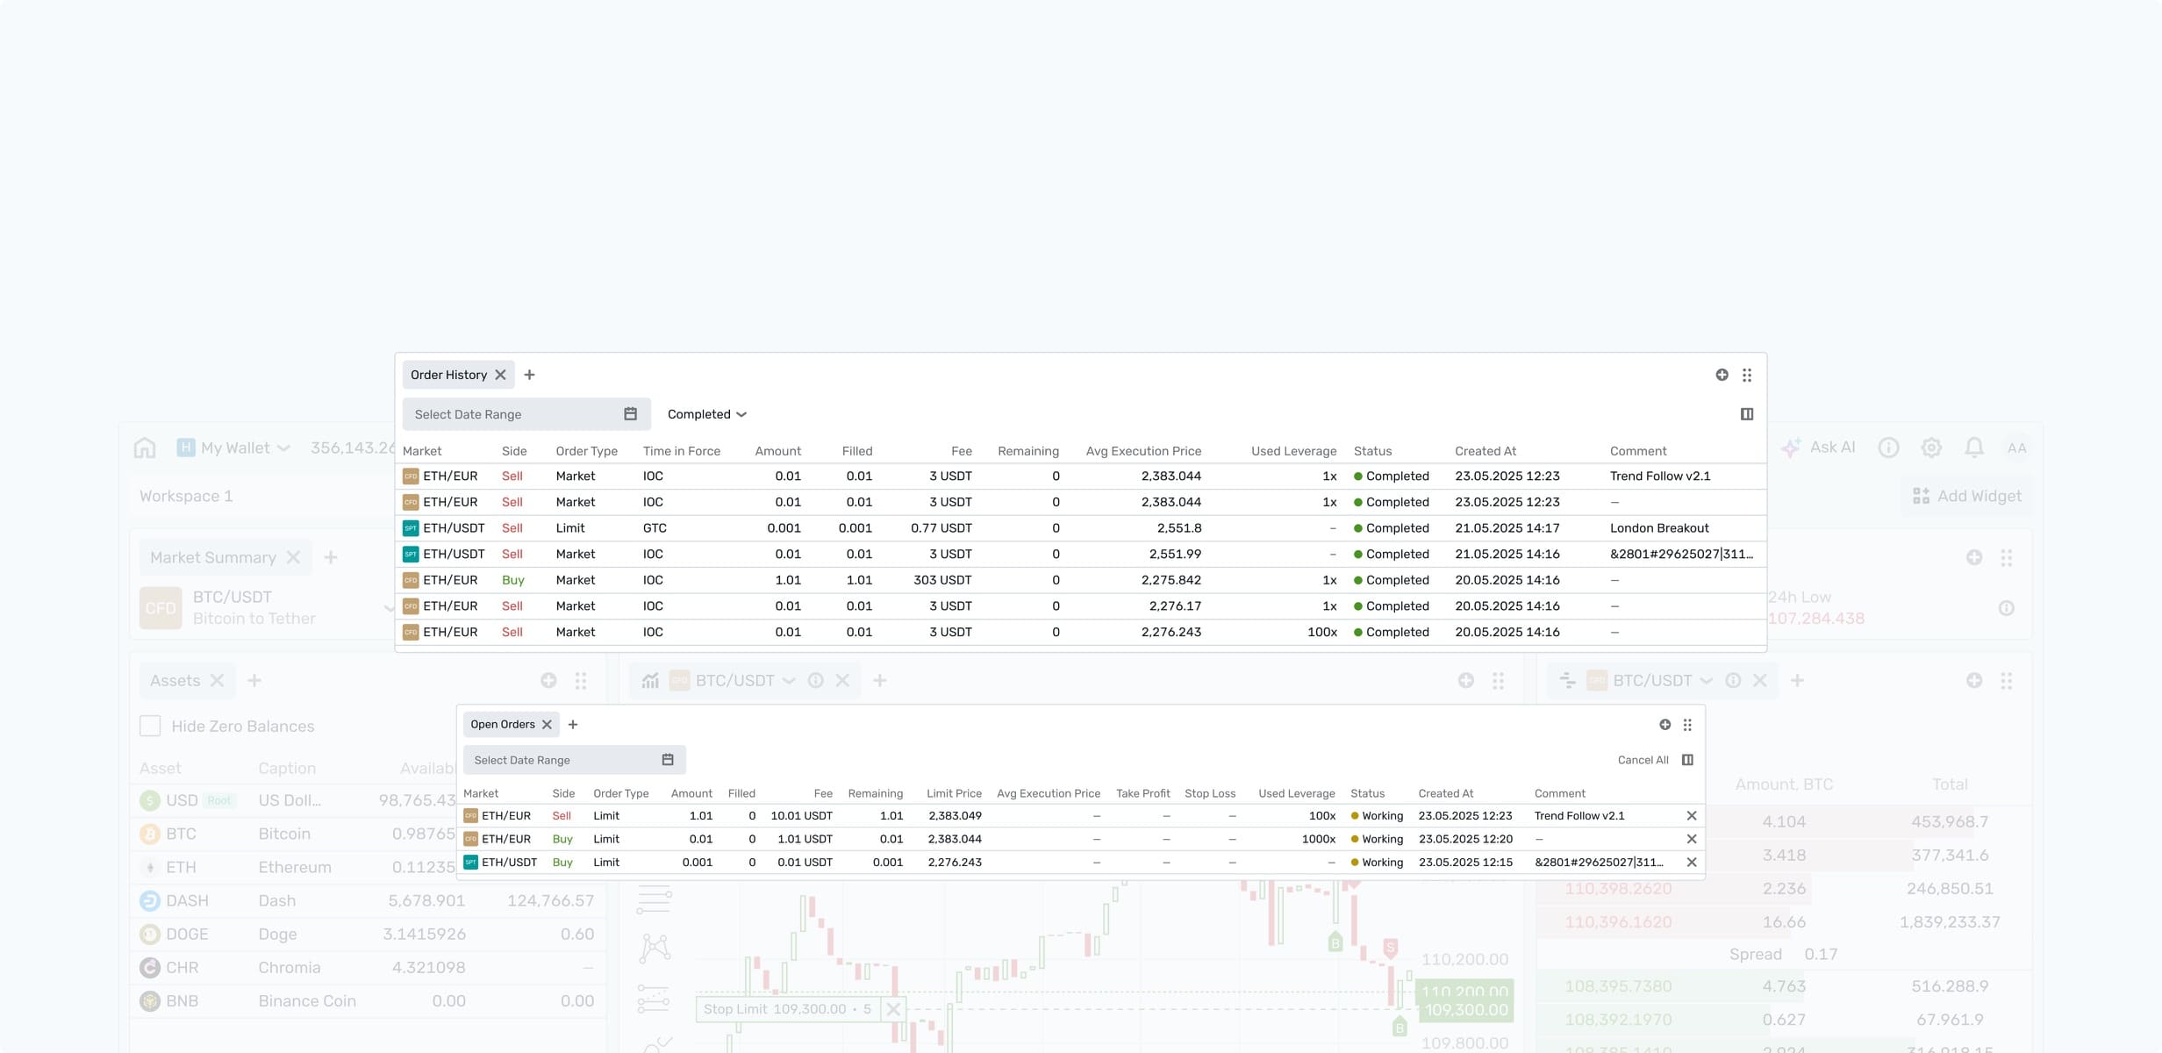Select BNB row in Assets list
The image size is (2162, 1053).
(368, 1000)
